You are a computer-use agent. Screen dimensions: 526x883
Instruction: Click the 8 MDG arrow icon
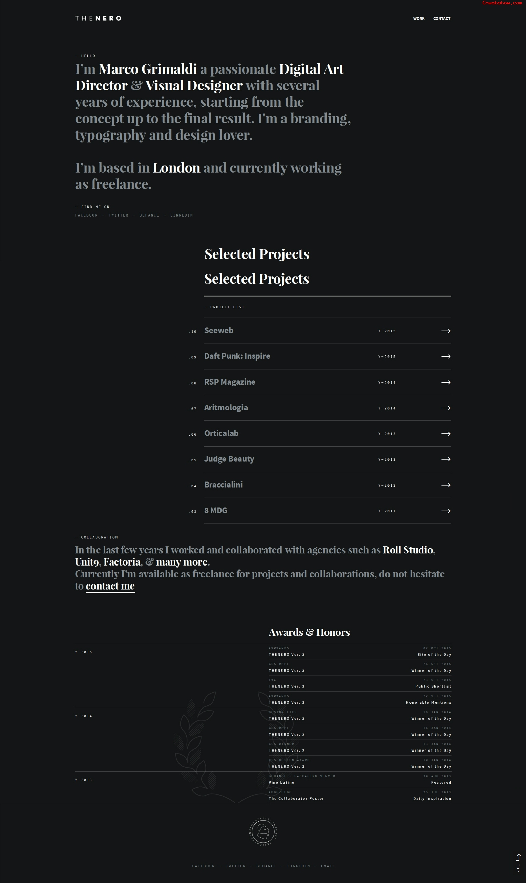click(445, 511)
